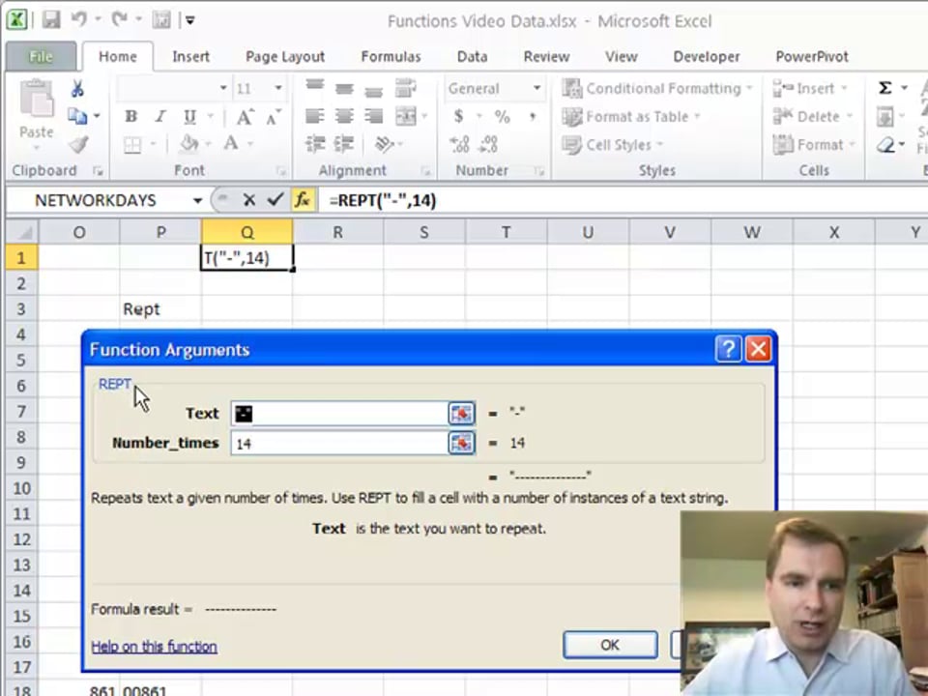Open the General number format dropdown
The image size is (928, 696).
point(536,88)
